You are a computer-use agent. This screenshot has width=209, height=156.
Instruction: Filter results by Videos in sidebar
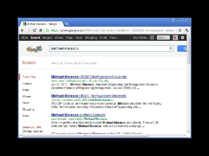[26, 96]
